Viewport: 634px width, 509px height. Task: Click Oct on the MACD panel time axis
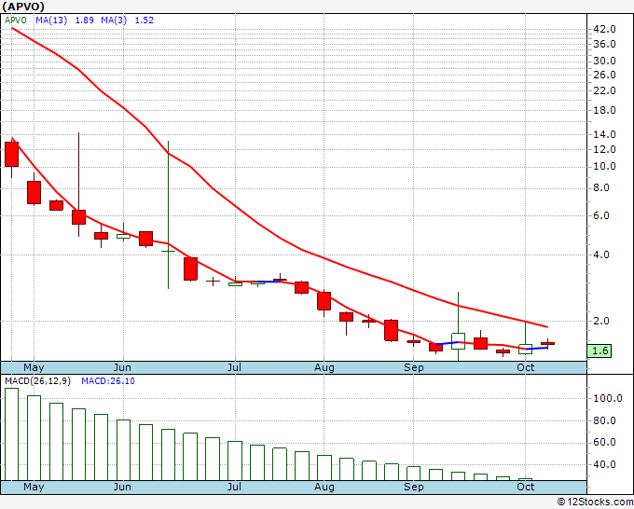point(525,487)
